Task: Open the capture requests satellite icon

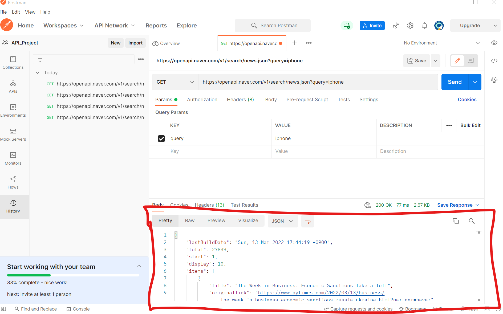Action: (x=396, y=26)
